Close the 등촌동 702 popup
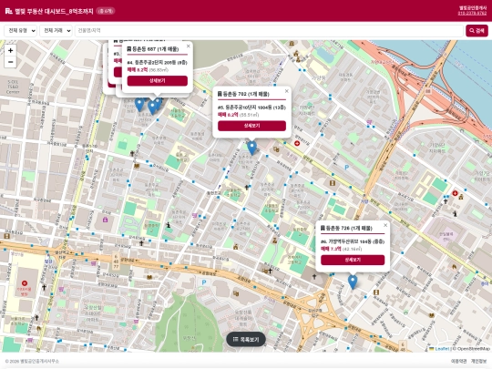 [286, 91]
